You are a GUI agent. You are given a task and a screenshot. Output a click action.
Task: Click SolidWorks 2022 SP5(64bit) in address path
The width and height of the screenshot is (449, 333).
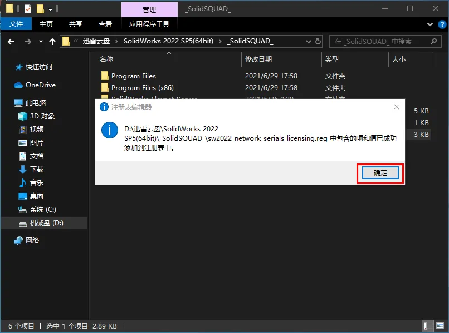[168, 41]
